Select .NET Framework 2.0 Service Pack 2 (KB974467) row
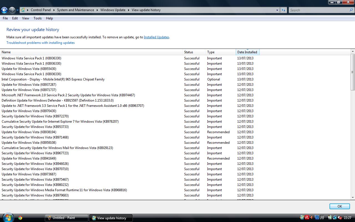This screenshot has width=355, height=222. coord(130,95)
